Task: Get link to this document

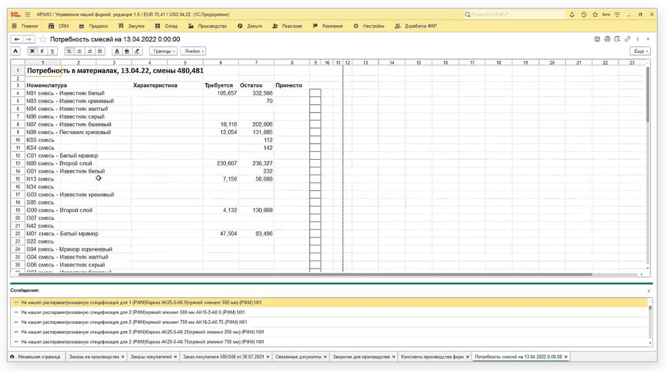Action: coord(627,39)
